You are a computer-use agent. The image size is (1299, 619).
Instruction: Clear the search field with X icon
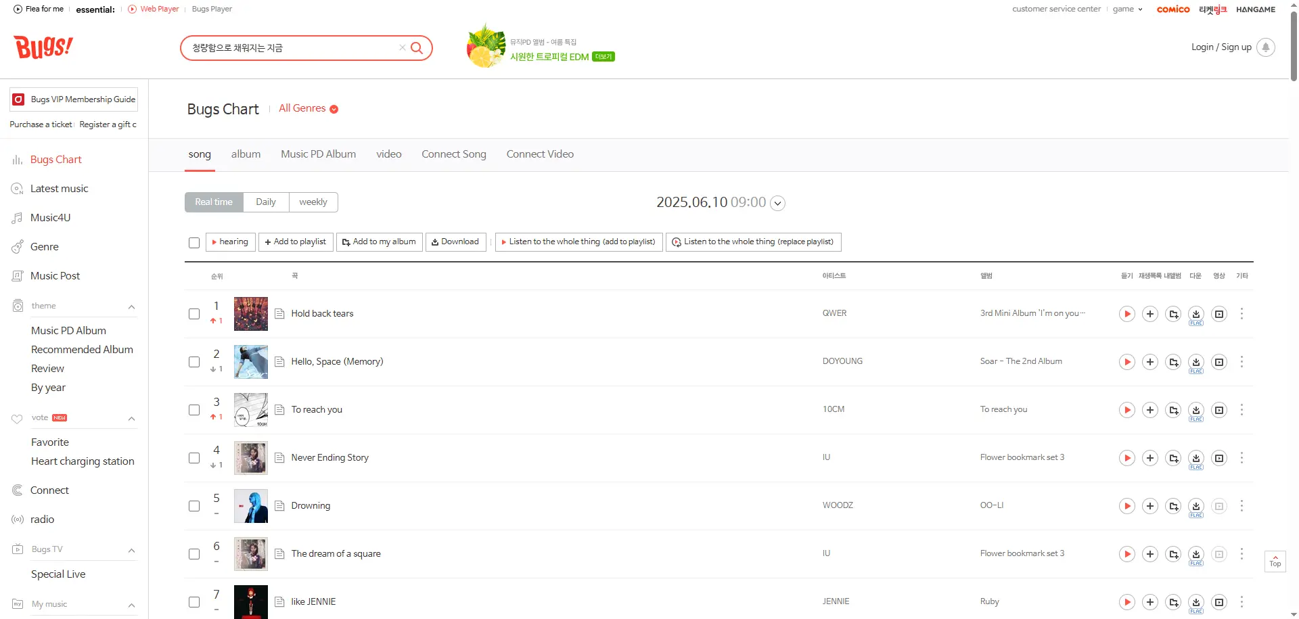tap(403, 47)
